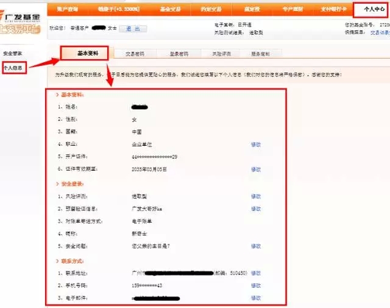The width and height of the screenshot is (390, 308).
Task: Switch to the 交易密码 tab
Action: (135, 54)
